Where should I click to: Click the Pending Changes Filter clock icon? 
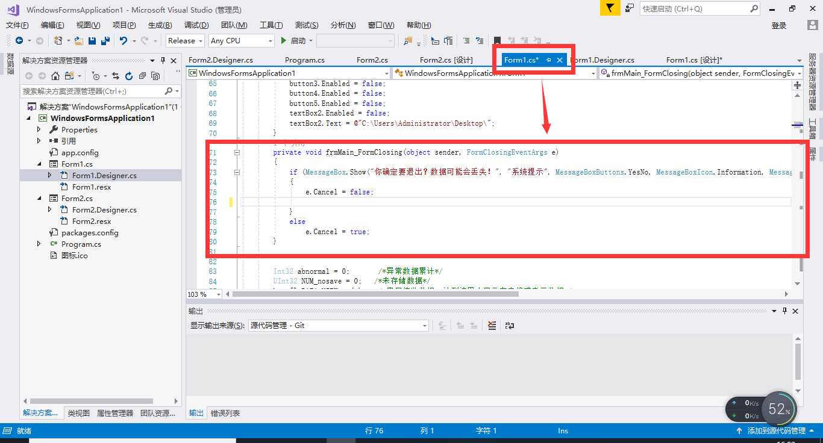point(96,76)
